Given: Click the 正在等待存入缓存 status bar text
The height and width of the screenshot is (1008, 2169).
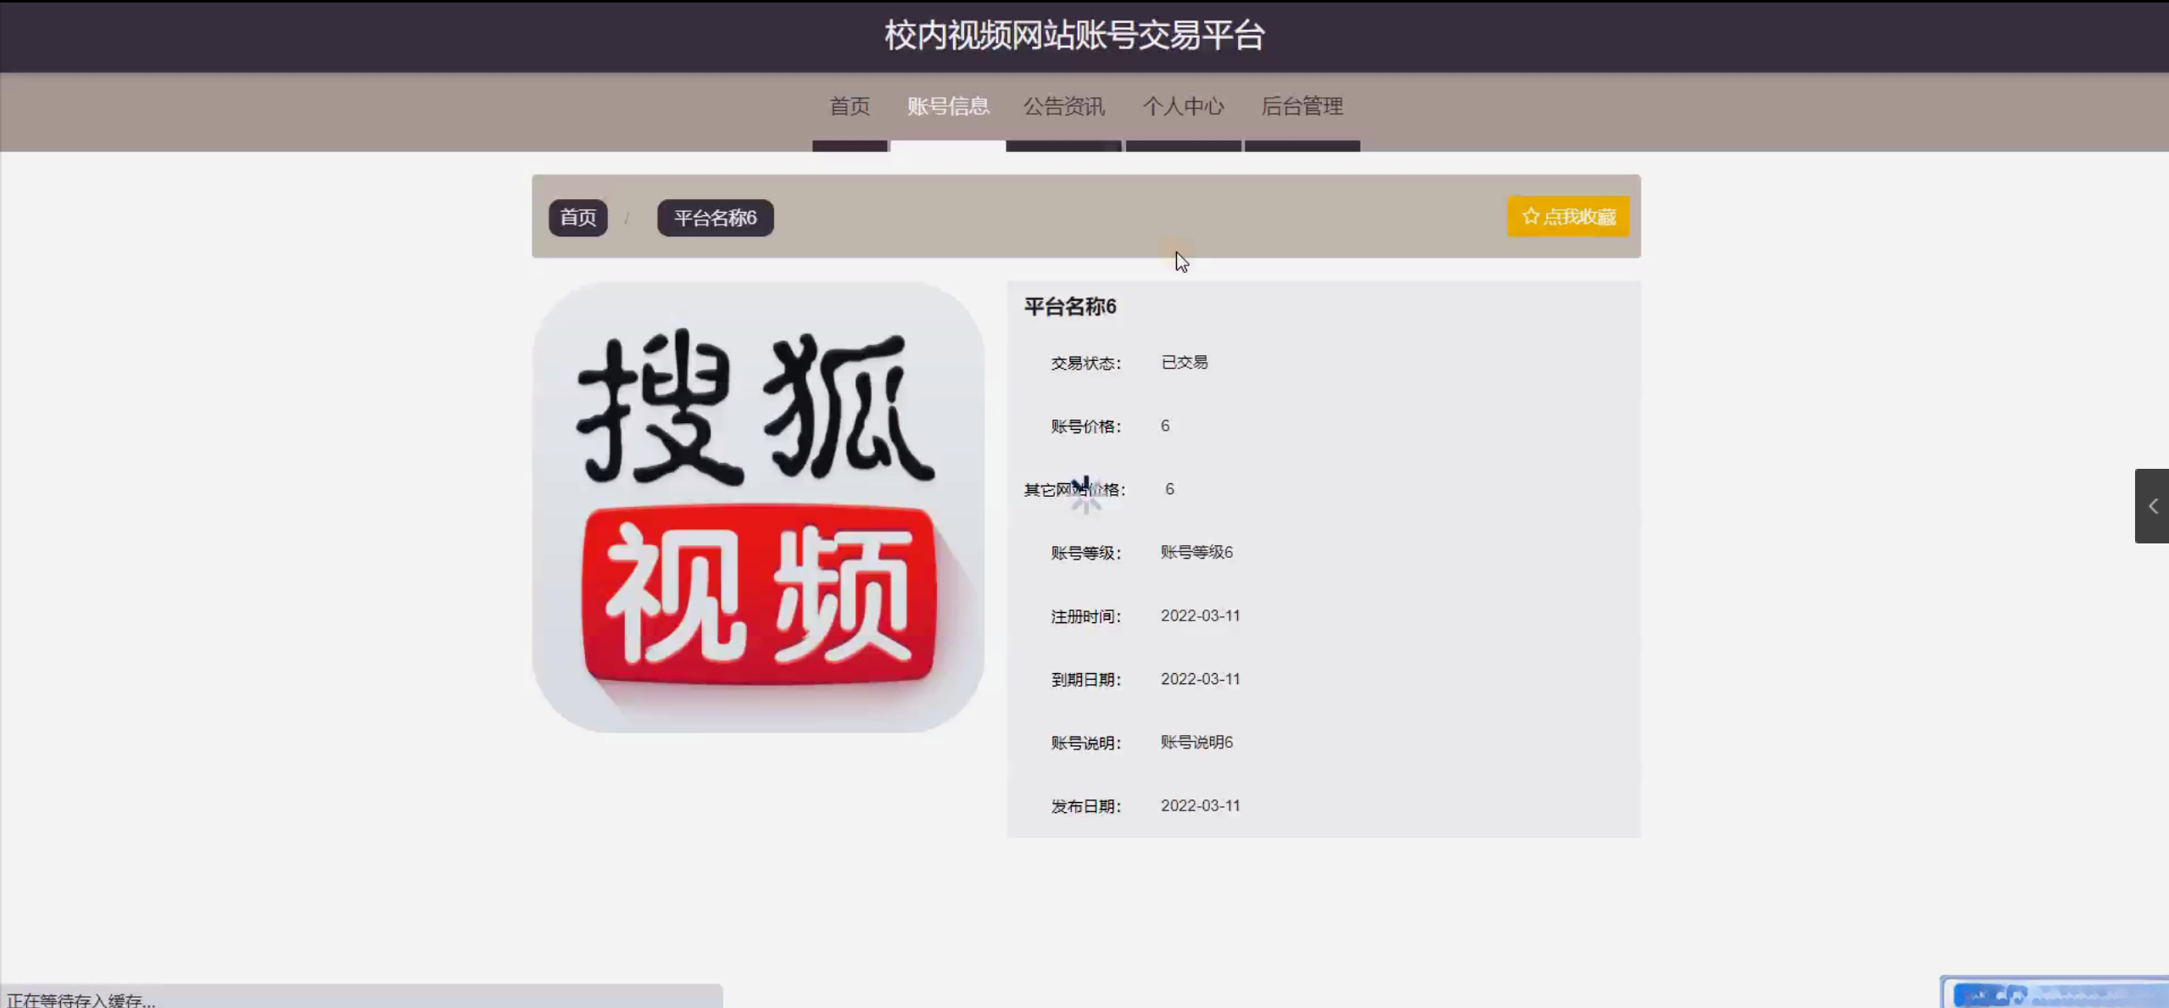Looking at the screenshot, I should point(81,1000).
